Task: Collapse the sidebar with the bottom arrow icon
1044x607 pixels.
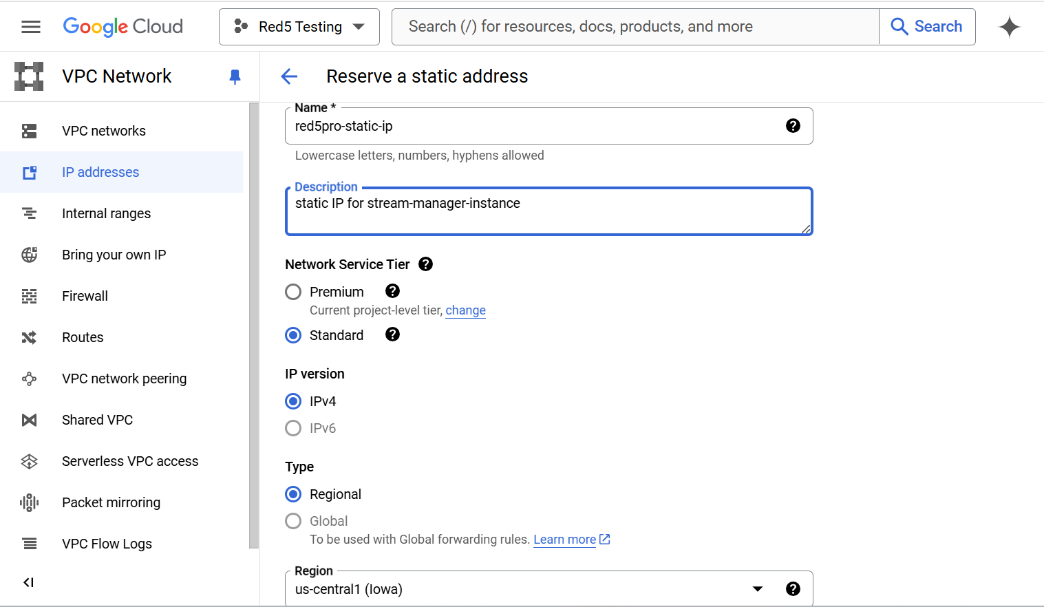Action: click(x=28, y=582)
